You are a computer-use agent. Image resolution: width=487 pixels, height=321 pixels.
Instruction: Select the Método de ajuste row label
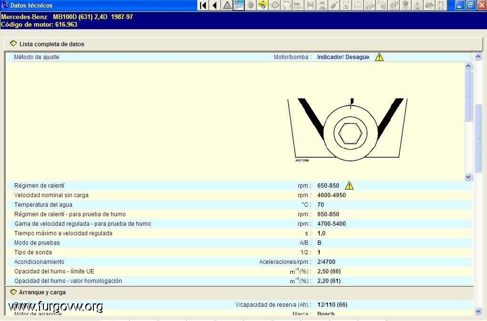pos(36,57)
